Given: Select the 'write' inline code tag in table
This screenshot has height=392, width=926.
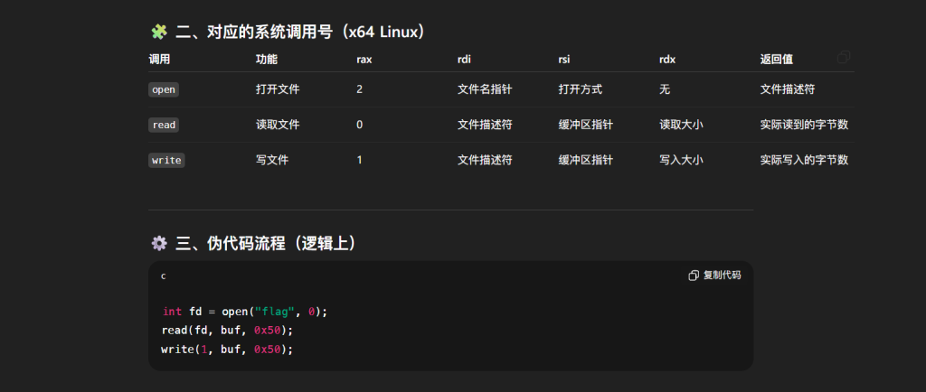Looking at the screenshot, I should (166, 160).
